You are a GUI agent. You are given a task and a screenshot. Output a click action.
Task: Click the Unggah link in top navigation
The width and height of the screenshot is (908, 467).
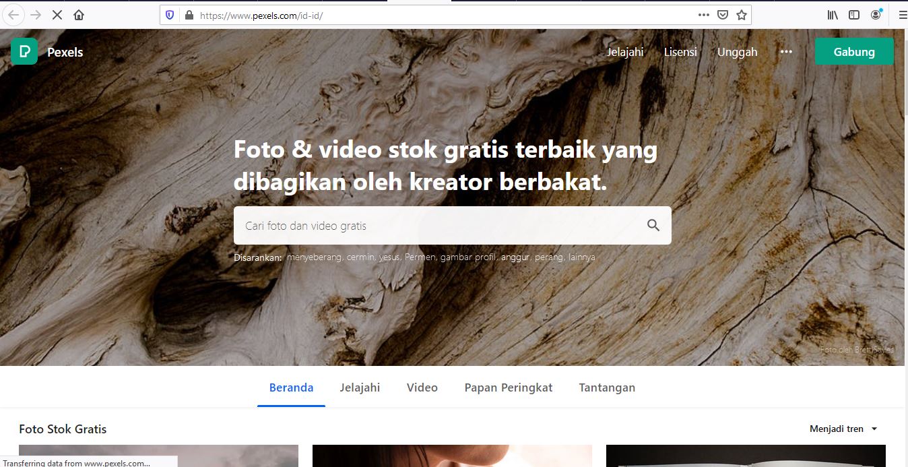tap(737, 51)
